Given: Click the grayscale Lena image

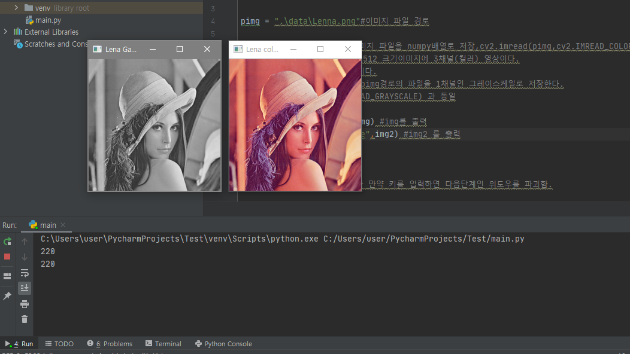Looking at the screenshot, I should (x=155, y=125).
